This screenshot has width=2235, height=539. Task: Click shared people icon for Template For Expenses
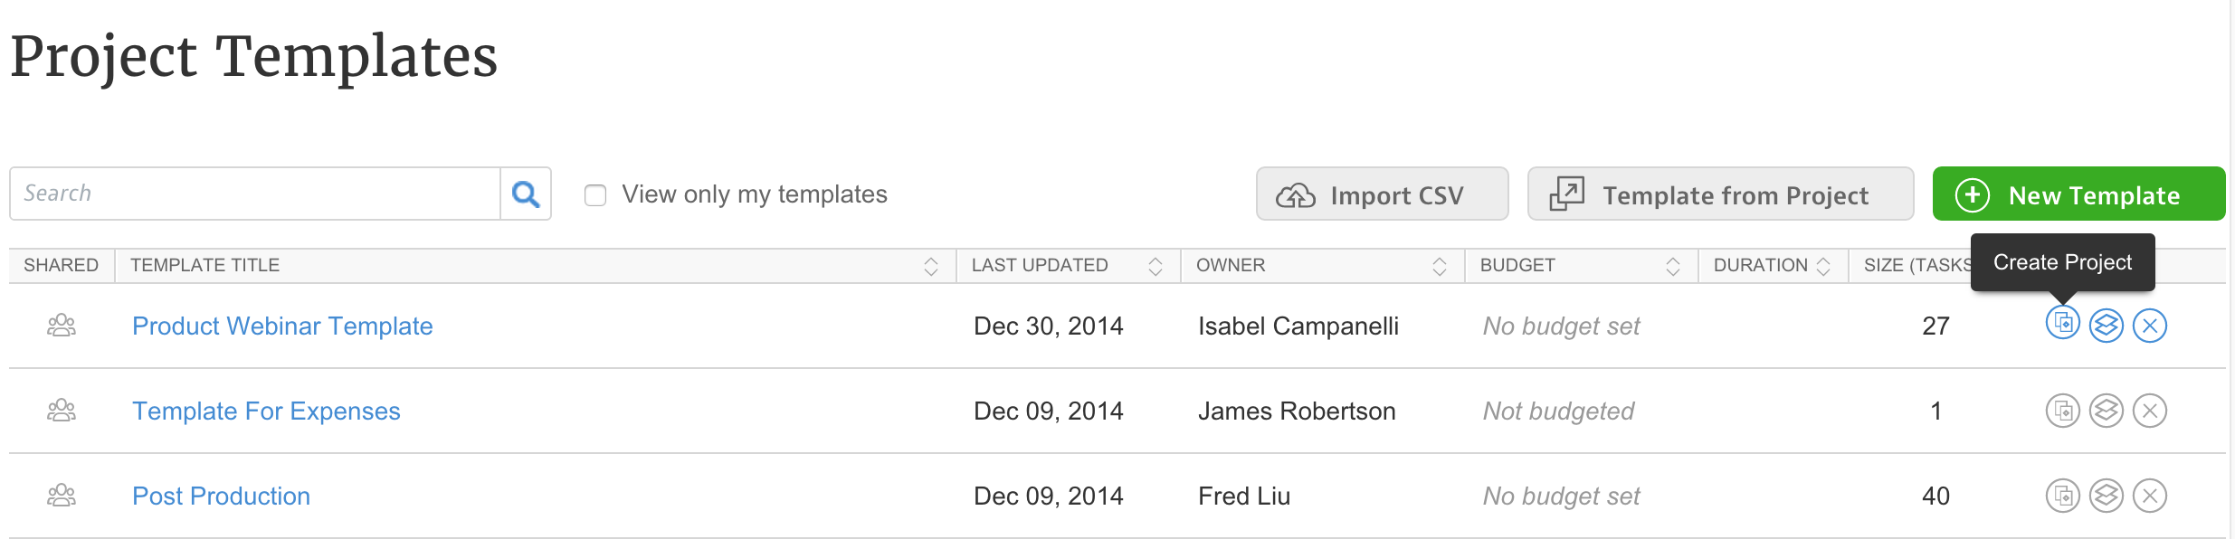[62, 411]
